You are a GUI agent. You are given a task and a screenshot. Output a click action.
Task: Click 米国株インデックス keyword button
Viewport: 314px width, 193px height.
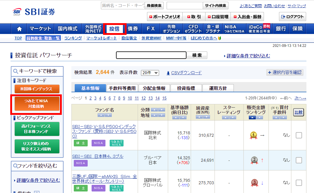tap(37, 89)
